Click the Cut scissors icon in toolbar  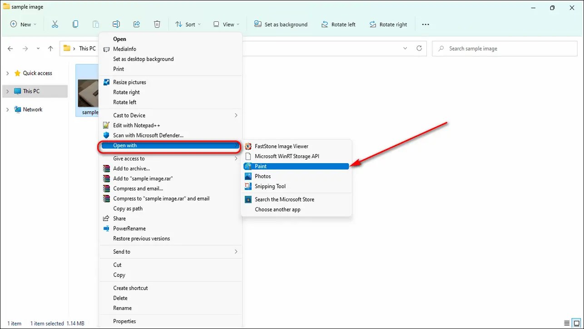(55, 24)
